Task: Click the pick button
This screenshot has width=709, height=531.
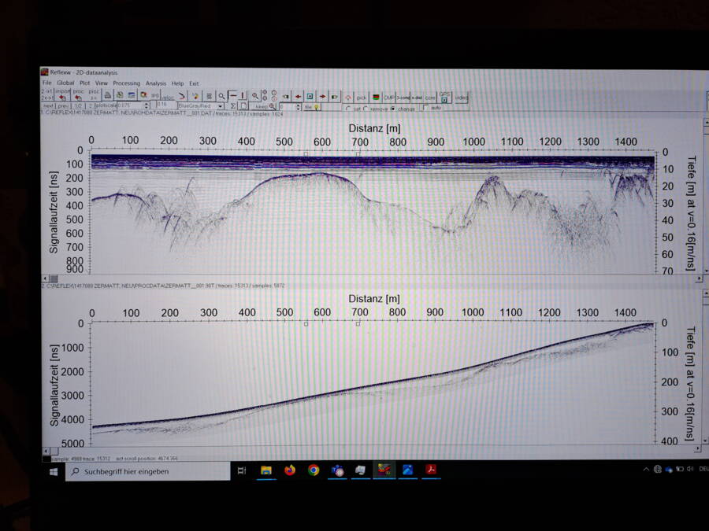Action: click(x=361, y=96)
